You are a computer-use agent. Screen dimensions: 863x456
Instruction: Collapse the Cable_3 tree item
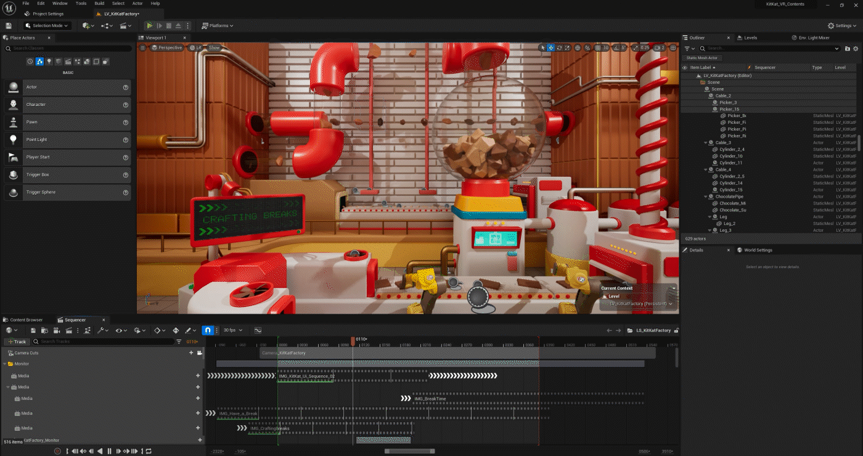point(706,143)
